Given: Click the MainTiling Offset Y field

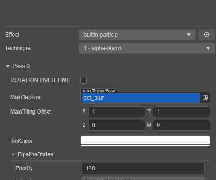Looking at the screenshot, I should [181, 112].
